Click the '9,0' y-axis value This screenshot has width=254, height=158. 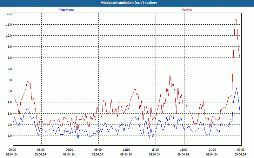tap(10, 47)
